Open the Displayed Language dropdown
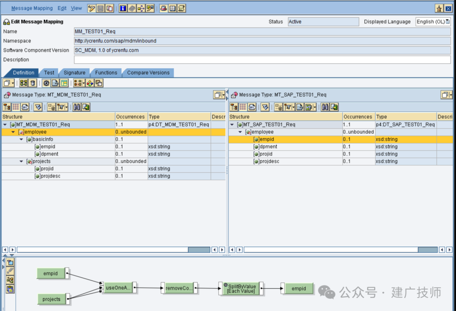Image resolution: width=456 pixels, height=311 pixels. pos(433,22)
